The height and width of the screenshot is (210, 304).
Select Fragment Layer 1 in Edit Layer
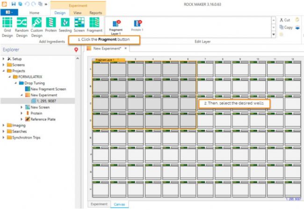coord(116,25)
